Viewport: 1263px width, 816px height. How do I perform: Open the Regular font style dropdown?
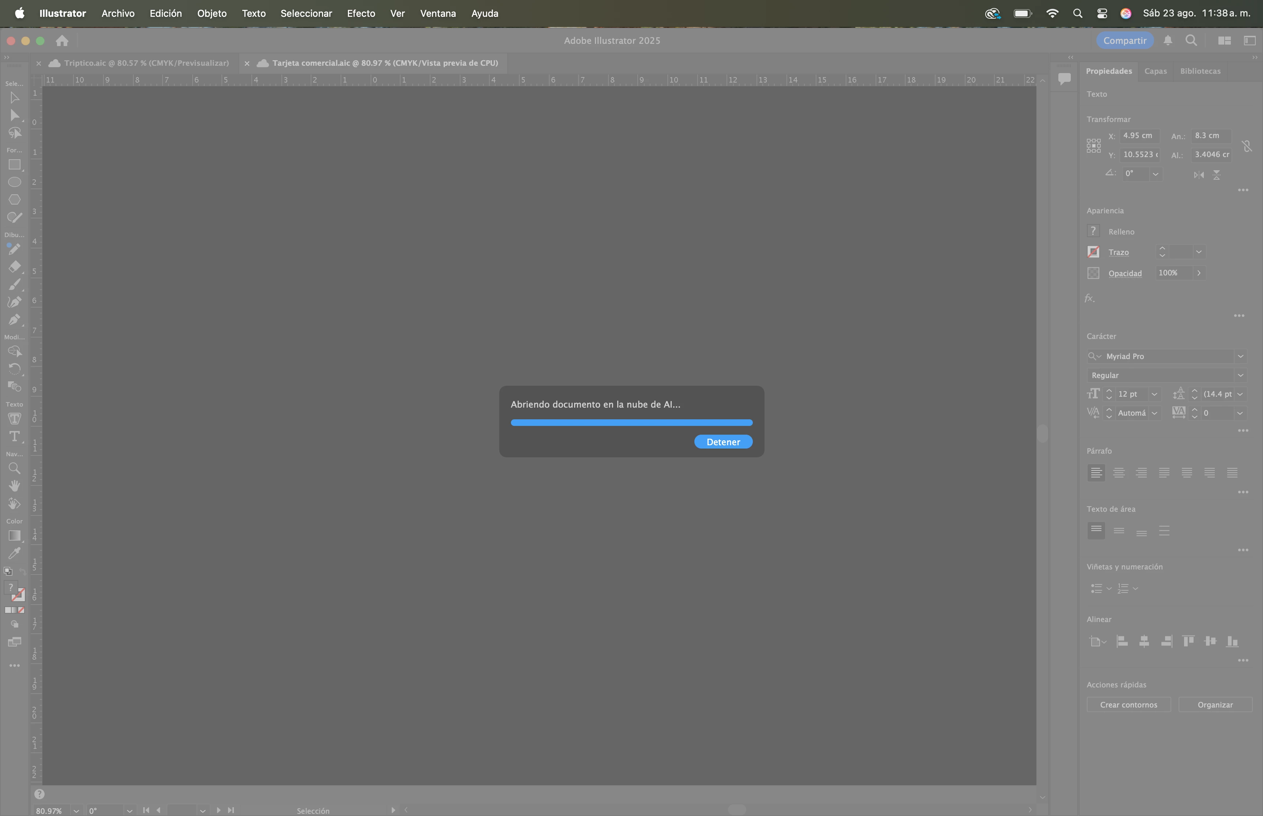click(x=1240, y=375)
